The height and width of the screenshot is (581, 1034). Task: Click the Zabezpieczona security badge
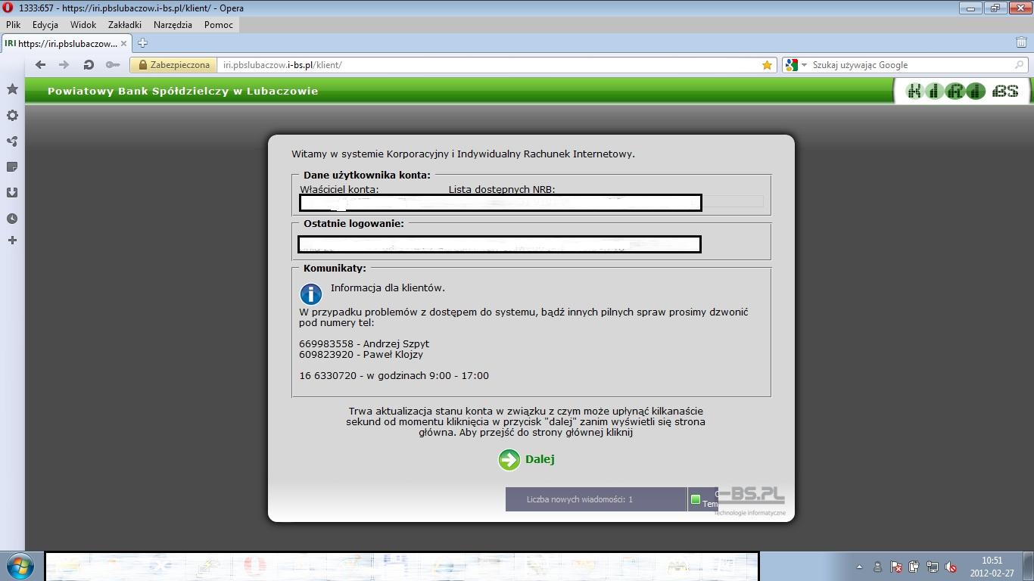pos(173,65)
